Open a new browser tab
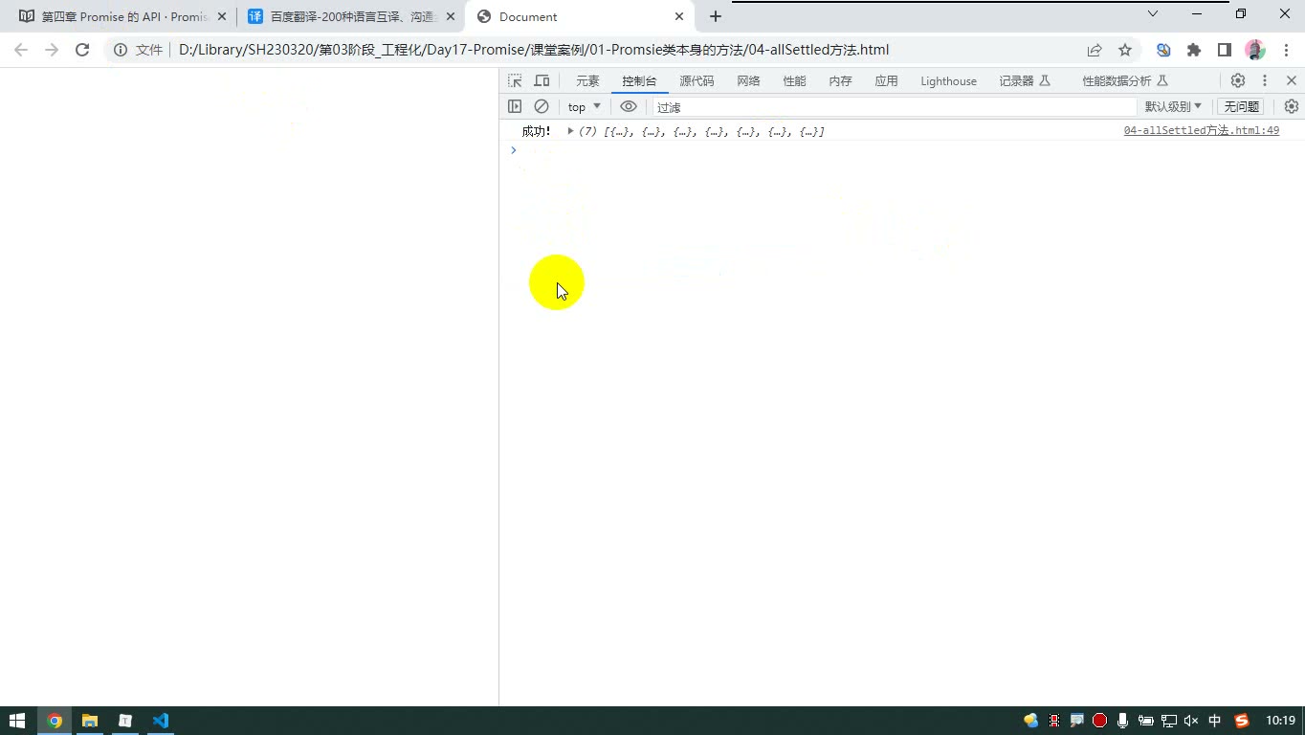 pyautogui.click(x=716, y=16)
